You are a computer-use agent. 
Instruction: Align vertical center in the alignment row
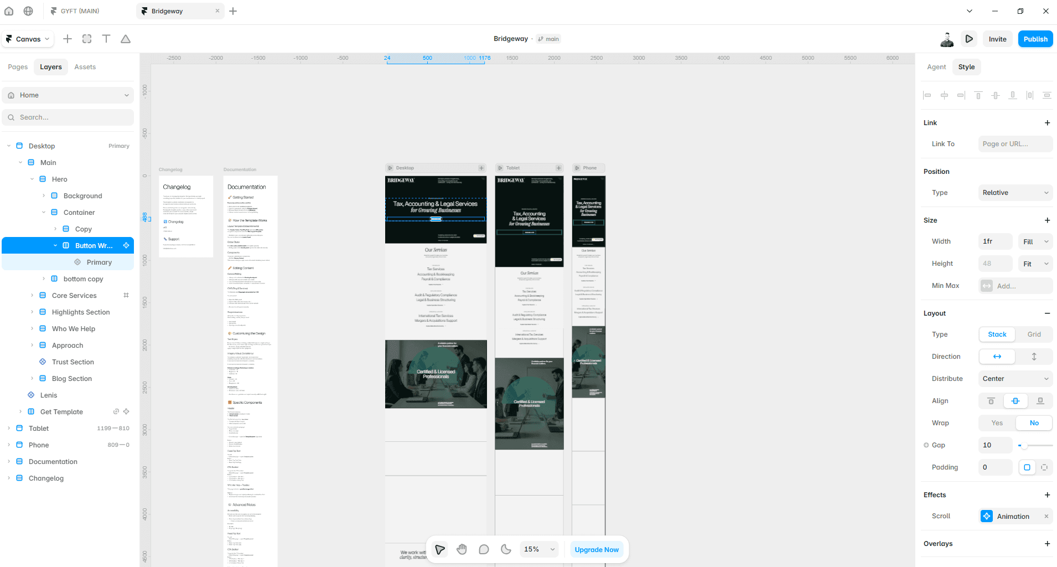click(996, 95)
